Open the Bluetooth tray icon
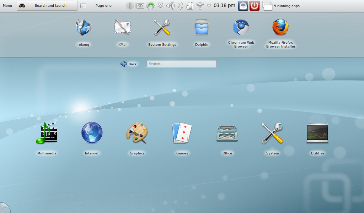 (180, 6)
